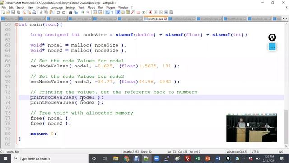Image resolution: width=289 pixels, height=163 pixels.
Task: Click the black pen annotation overlay icon
Action: pos(272,38)
